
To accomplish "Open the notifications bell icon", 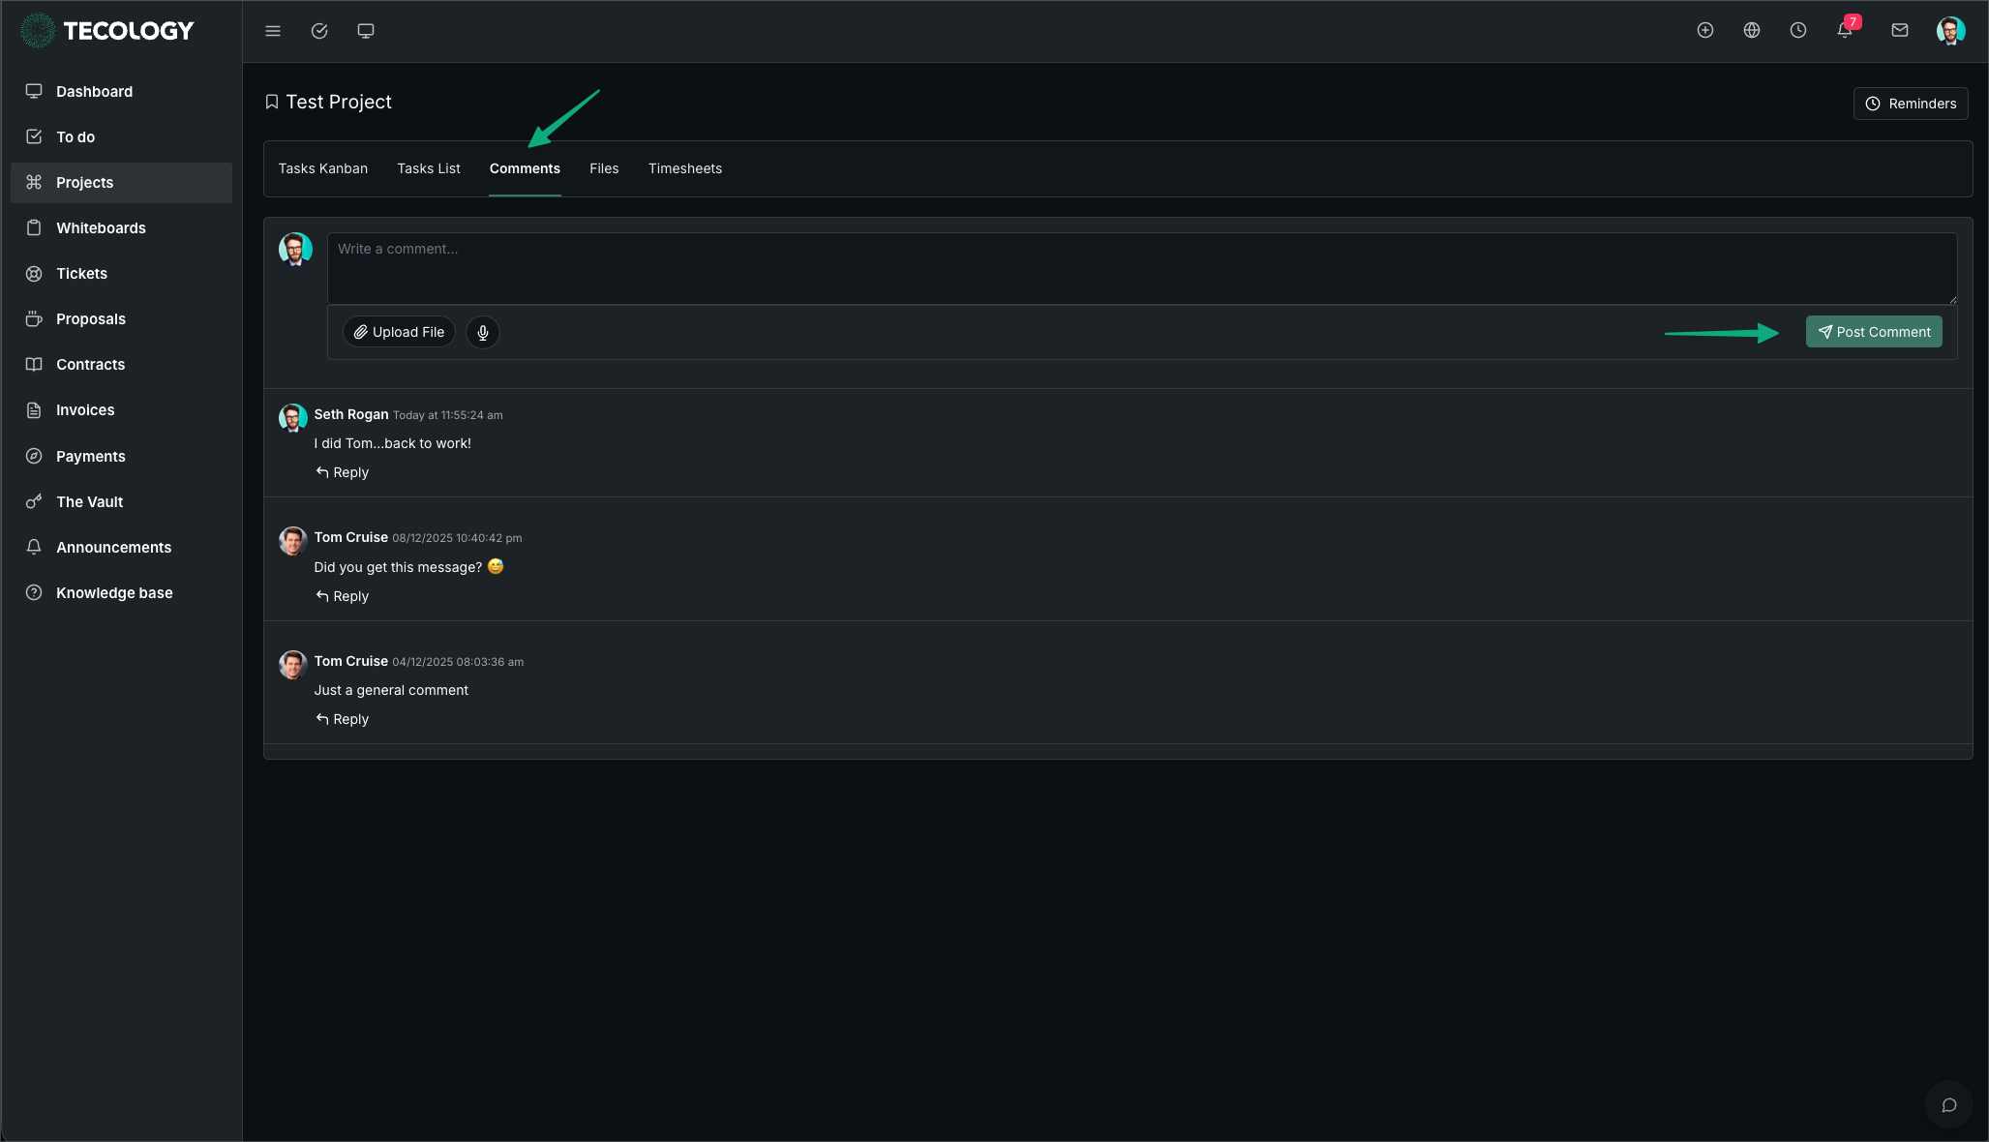I will pyautogui.click(x=1845, y=30).
